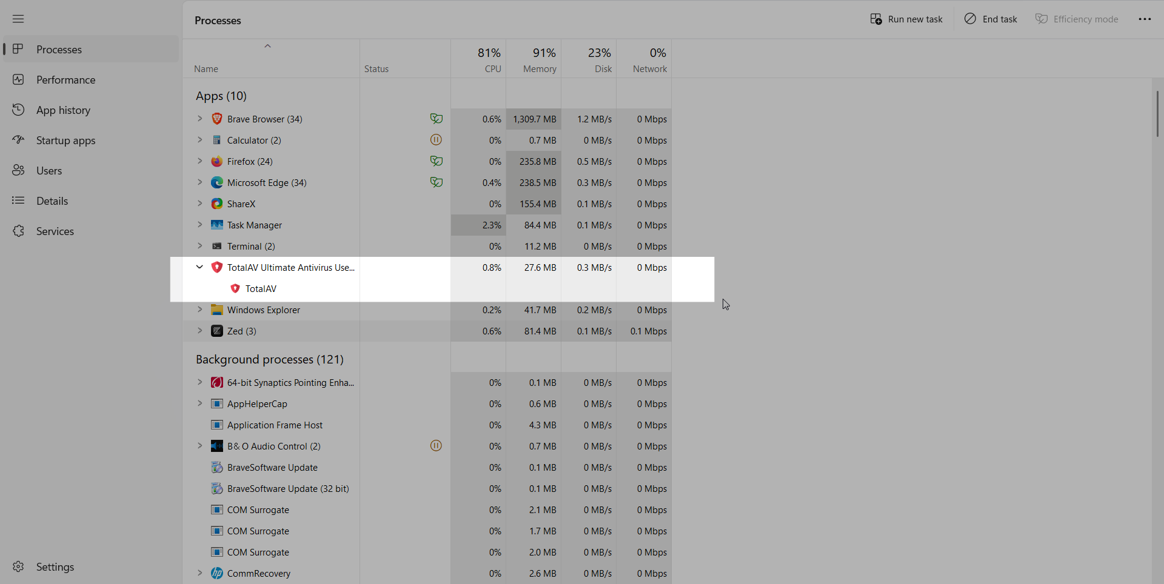
Task: Sort processes by Disk column
Action: coord(589,59)
